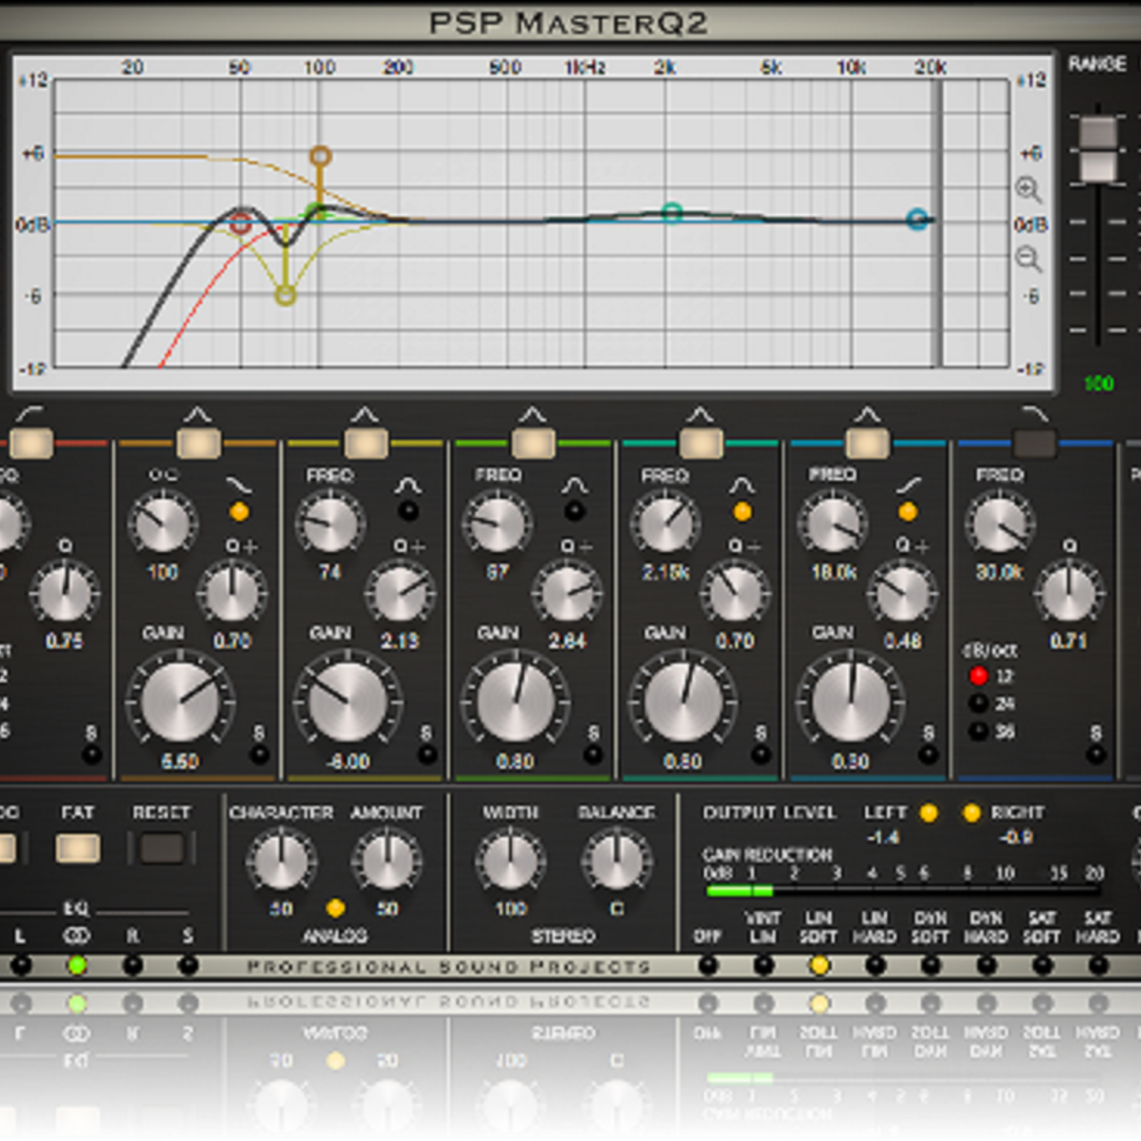The image size is (1141, 1141).
Task: Solo the 30.0k low-pass band
Action: point(1096,755)
